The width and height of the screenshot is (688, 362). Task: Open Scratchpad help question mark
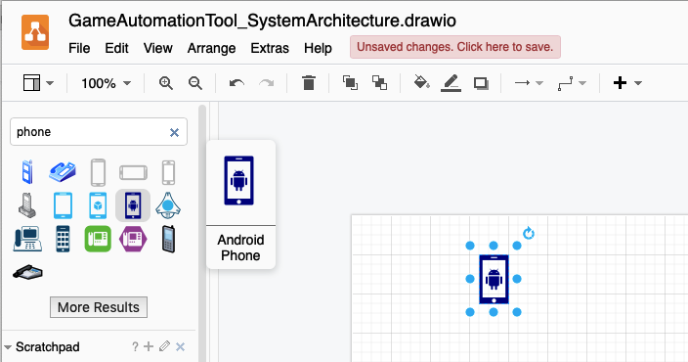click(135, 346)
